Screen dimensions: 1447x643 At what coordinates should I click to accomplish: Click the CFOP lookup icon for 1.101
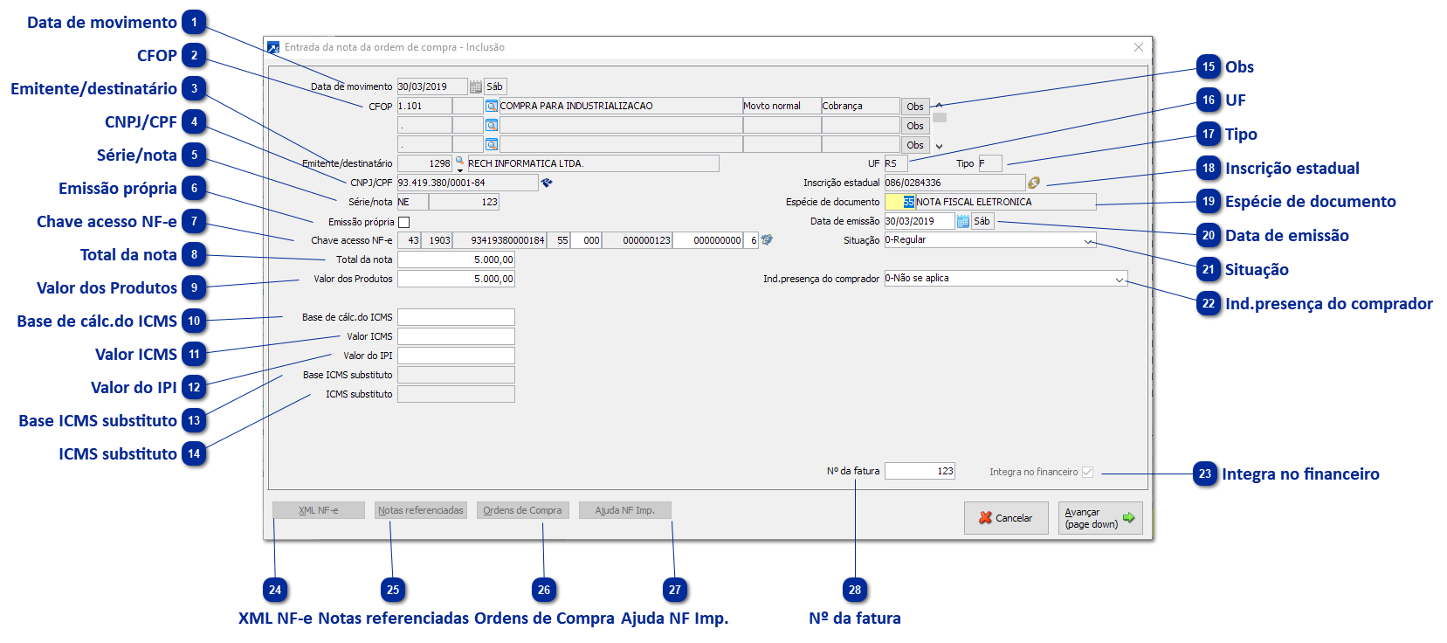(x=492, y=106)
